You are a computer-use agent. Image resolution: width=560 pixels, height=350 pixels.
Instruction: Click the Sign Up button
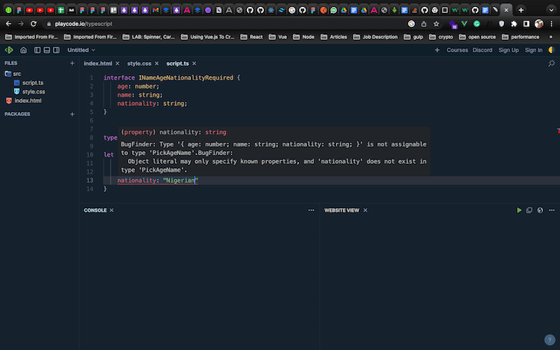tap(509, 50)
